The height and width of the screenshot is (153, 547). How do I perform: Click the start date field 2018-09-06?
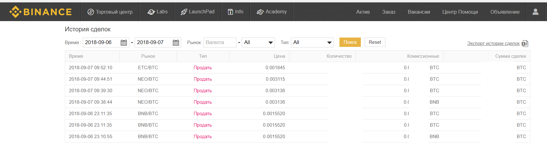[x=101, y=43]
